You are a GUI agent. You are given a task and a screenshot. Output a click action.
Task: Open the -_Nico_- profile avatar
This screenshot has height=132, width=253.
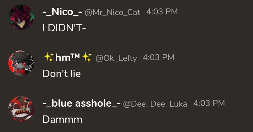click(x=21, y=17)
